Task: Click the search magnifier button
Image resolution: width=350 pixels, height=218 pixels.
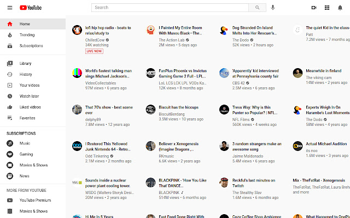Action: tap(257, 8)
